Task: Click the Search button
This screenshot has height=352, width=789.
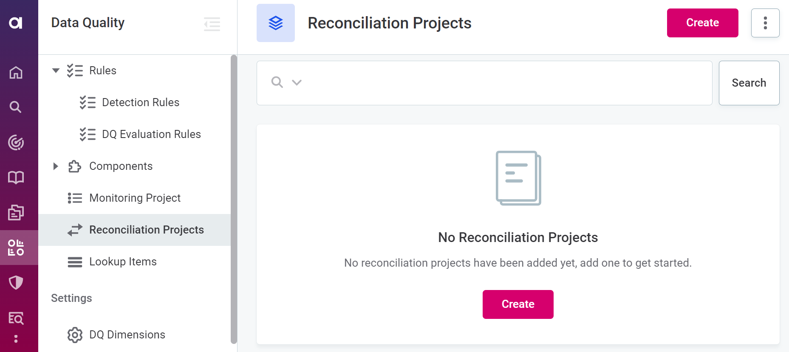Action: click(749, 83)
